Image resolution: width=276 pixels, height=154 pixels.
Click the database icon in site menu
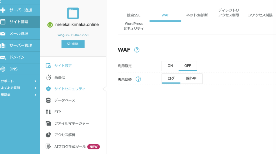[49, 100]
